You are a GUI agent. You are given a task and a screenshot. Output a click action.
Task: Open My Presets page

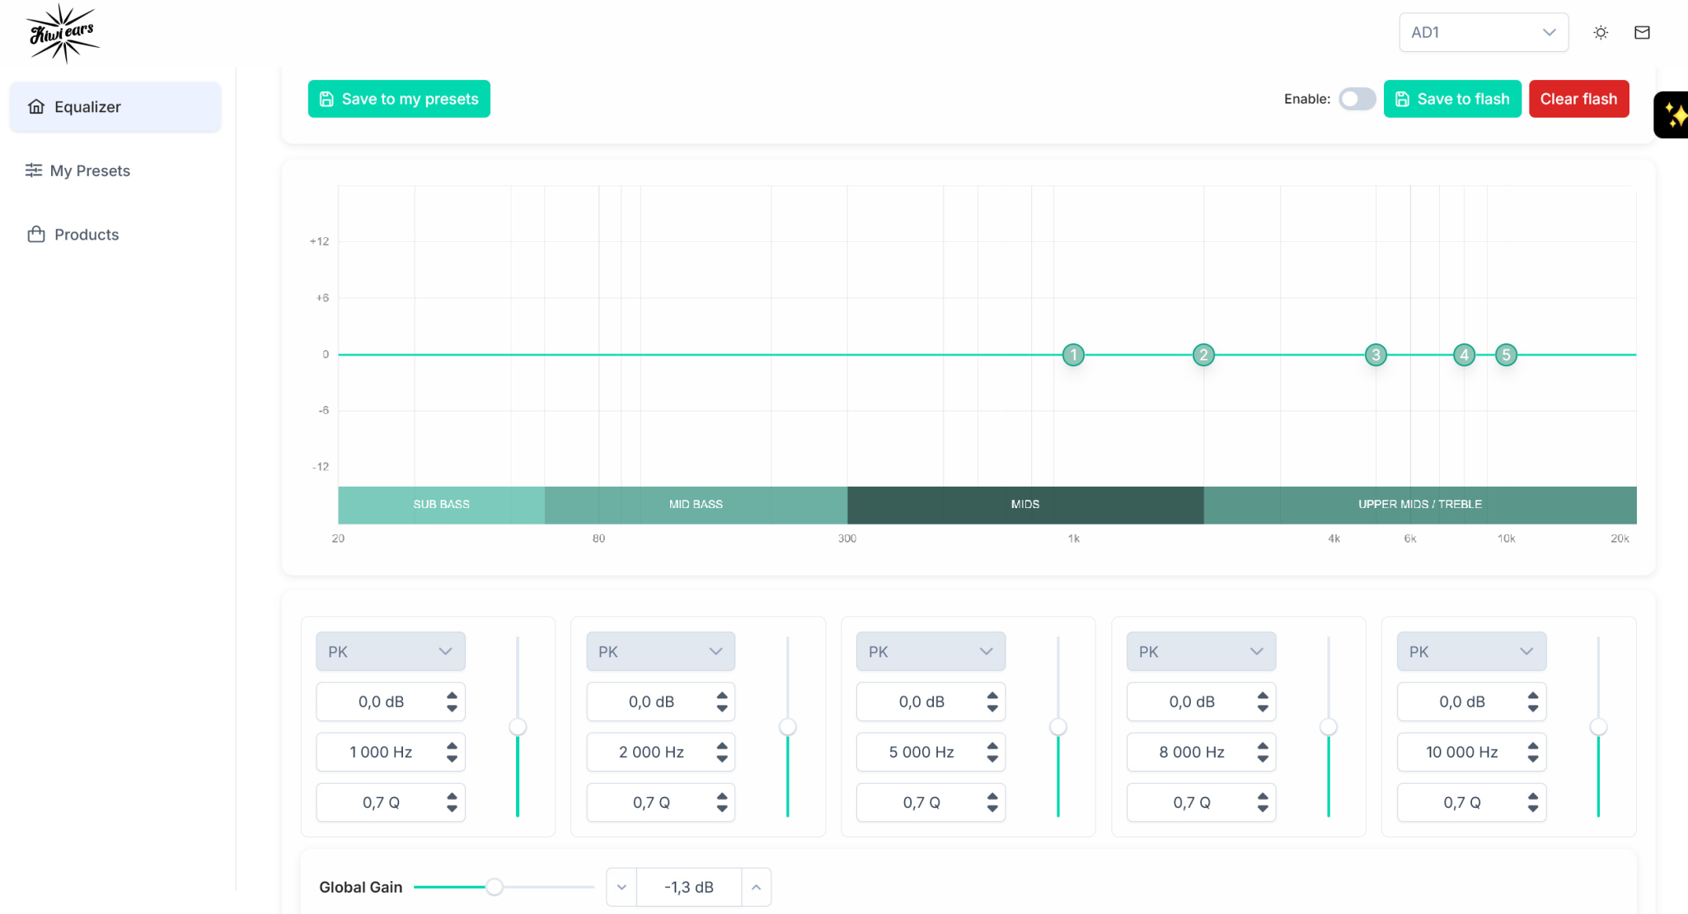tap(90, 170)
